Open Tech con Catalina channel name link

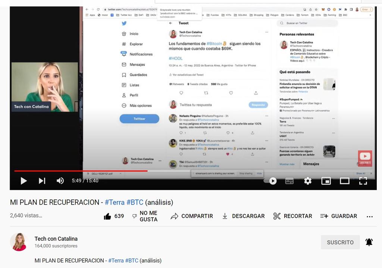(56, 239)
